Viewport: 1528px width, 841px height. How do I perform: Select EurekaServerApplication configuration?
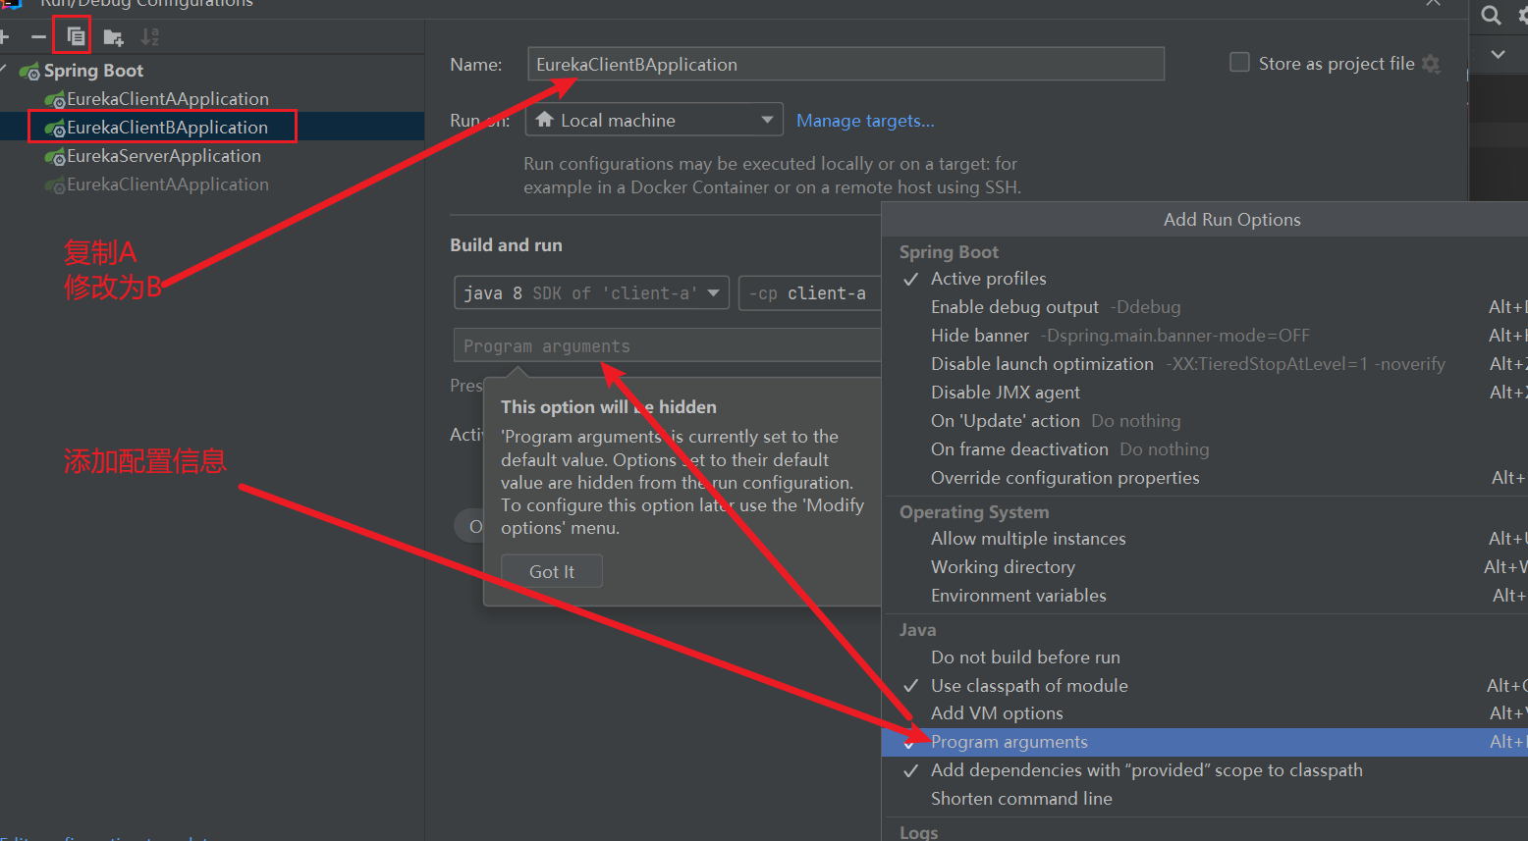pyautogui.click(x=164, y=156)
